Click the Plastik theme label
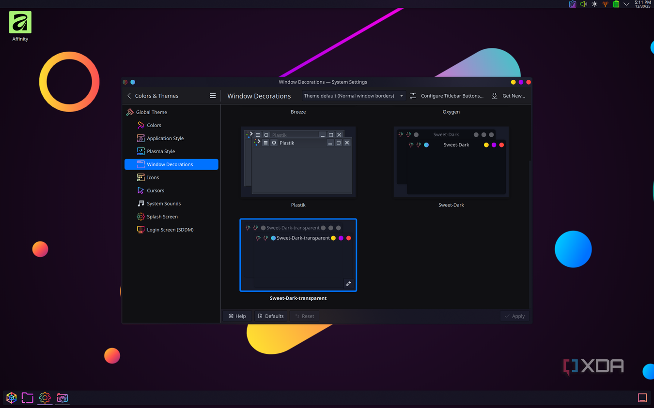654x408 pixels. (x=298, y=205)
